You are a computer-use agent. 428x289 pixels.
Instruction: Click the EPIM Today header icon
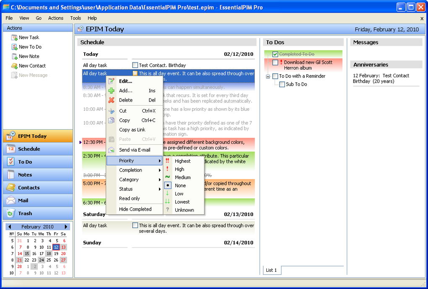[80, 29]
